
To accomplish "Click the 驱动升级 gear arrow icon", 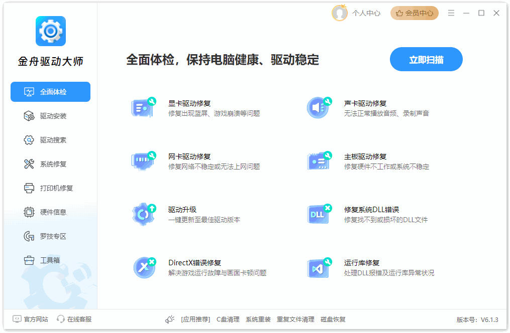I will pyautogui.click(x=143, y=214).
